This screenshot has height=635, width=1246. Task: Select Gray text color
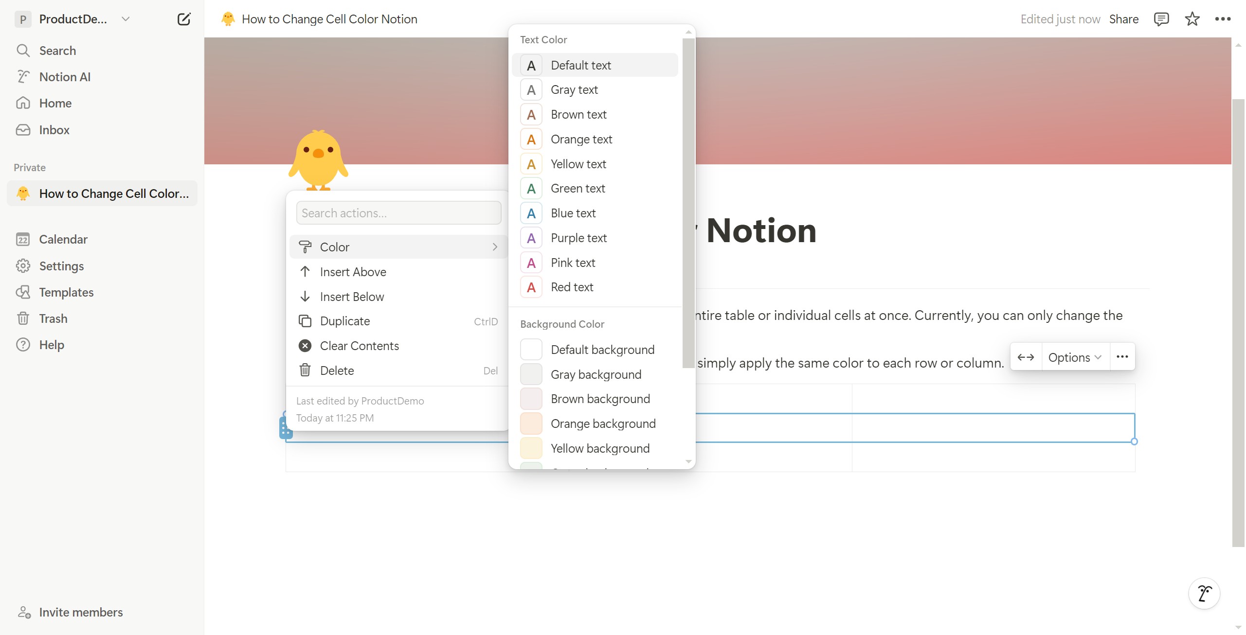595,90
